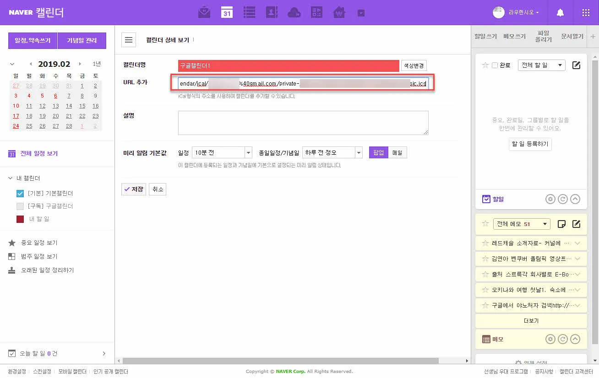The width and height of the screenshot is (599, 378).
Task: Click the 설명 description textarea
Action: coord(303,123)
